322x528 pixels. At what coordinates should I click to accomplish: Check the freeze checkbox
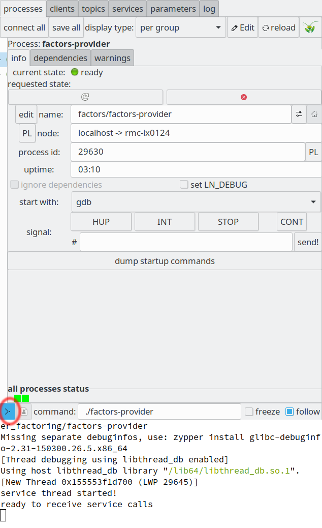pyautogui.click(x=249, y=412)
